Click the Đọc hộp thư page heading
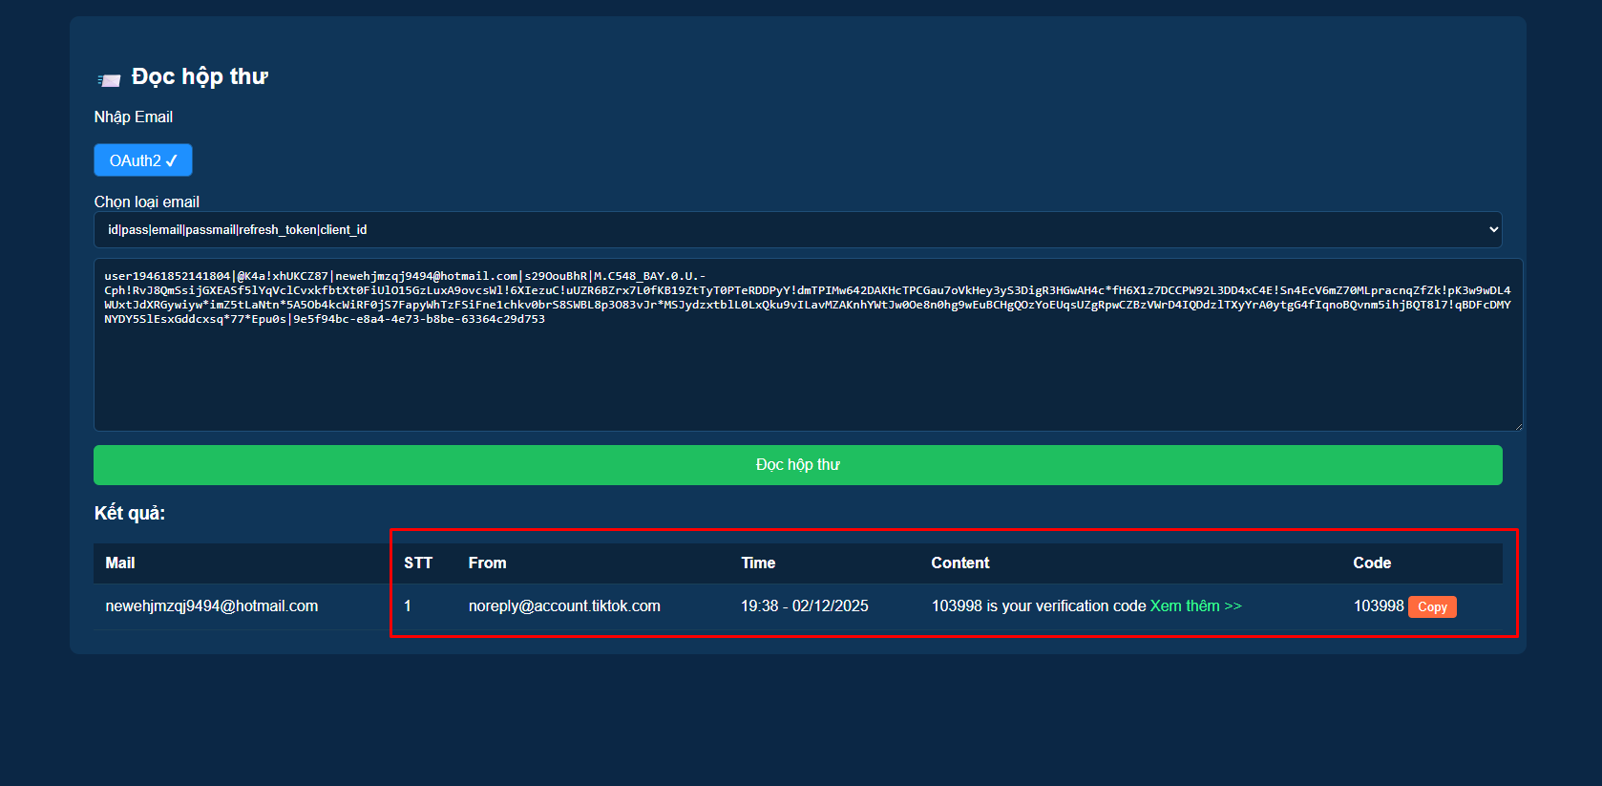Screen dimensions: 1602x786 point(200,76)
